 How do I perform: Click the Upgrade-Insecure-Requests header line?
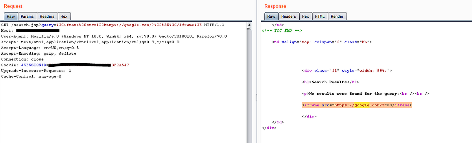point(36,70)
